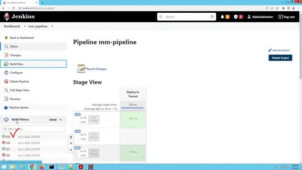Click the 101ms stage cell

tap(133, 119)
